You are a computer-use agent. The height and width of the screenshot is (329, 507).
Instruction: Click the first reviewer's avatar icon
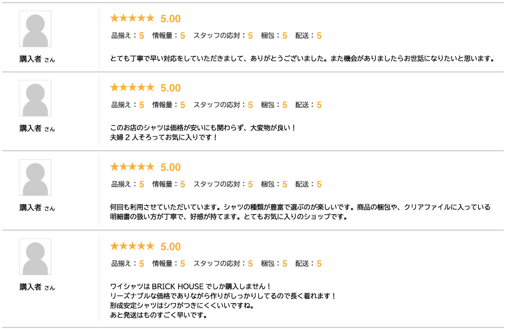[x=35, y=29]
